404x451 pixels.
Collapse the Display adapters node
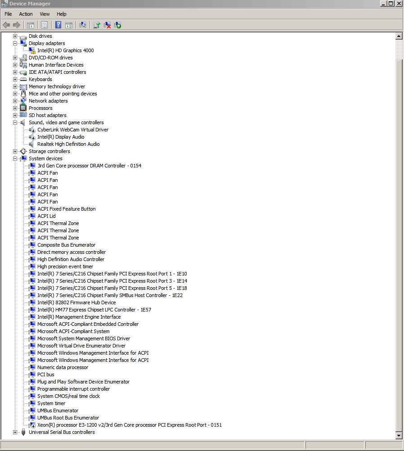[x=15, y=43]
